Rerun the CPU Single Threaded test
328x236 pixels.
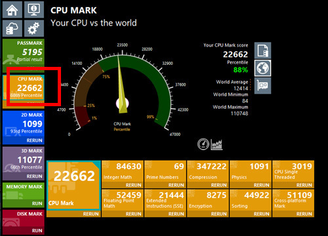[304, 186]
